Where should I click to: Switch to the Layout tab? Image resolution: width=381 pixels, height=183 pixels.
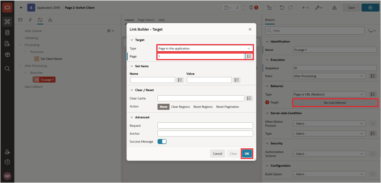click(129, 20)
